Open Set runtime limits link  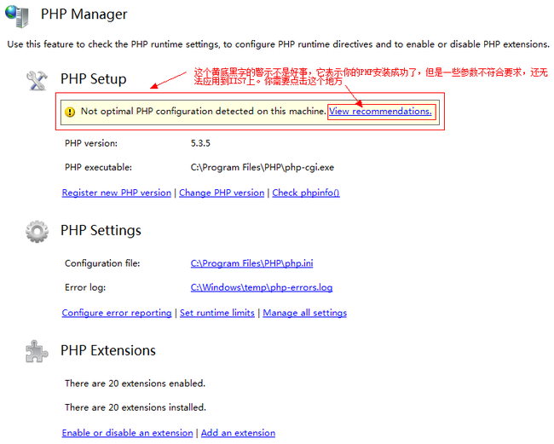point(217,313)
